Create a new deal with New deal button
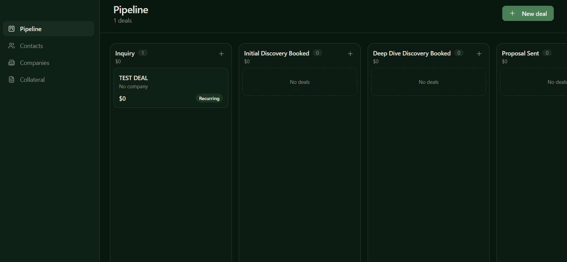This screenshot has height=262, width=567. coord(528,13)
